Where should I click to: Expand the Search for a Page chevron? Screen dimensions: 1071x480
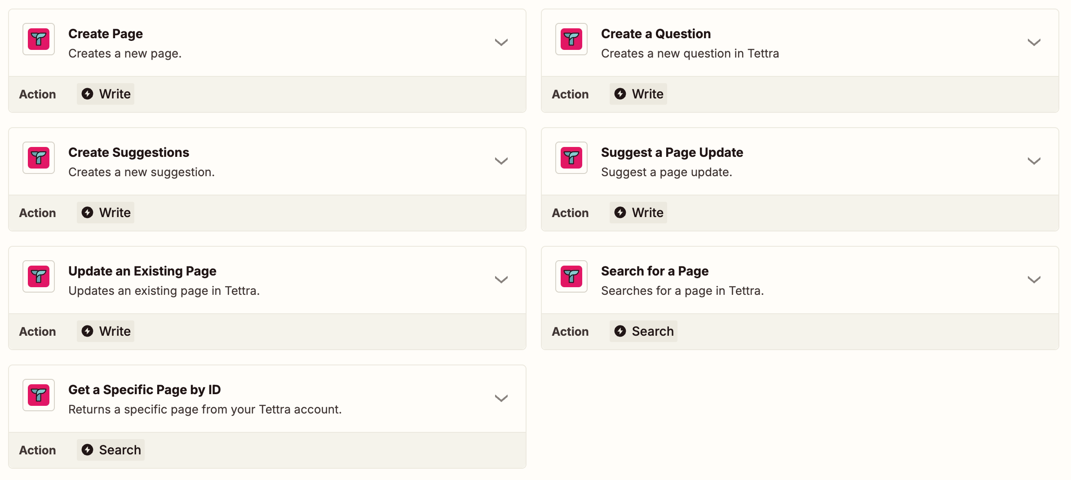[x=1034, y=280]
